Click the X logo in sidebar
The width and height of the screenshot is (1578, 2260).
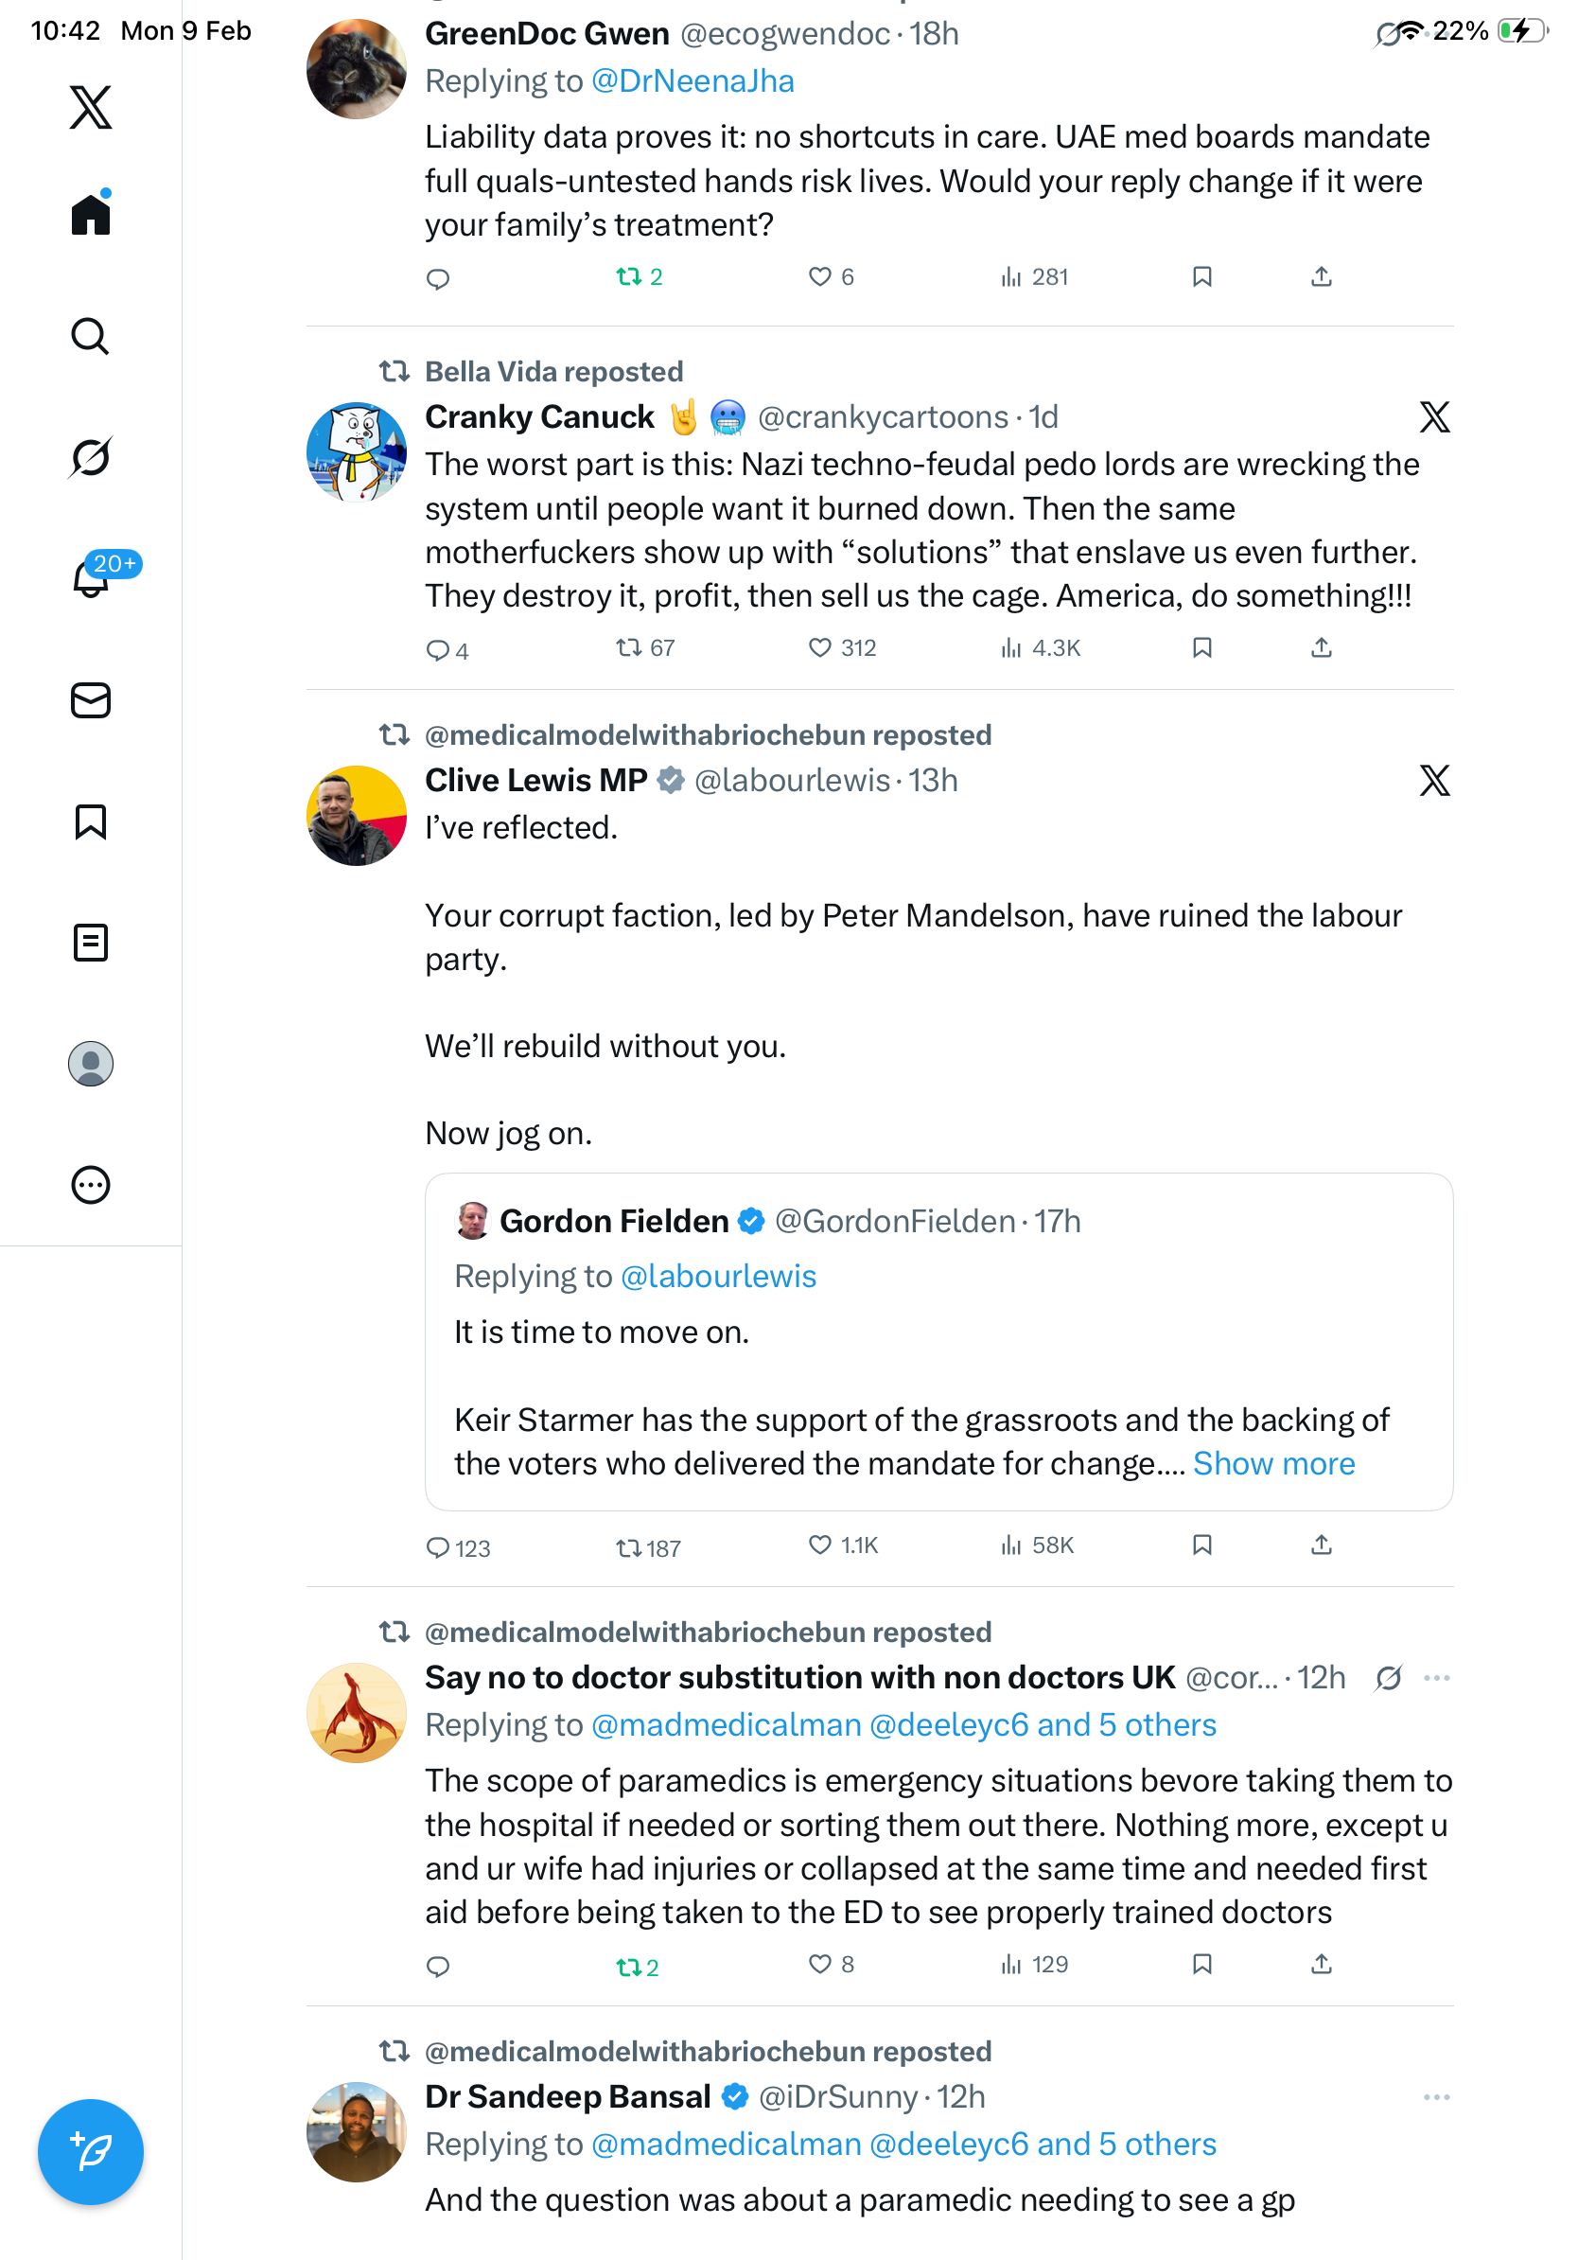click(91, 107)
